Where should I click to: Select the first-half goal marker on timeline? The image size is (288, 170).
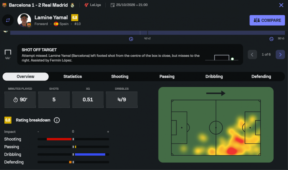131,39
